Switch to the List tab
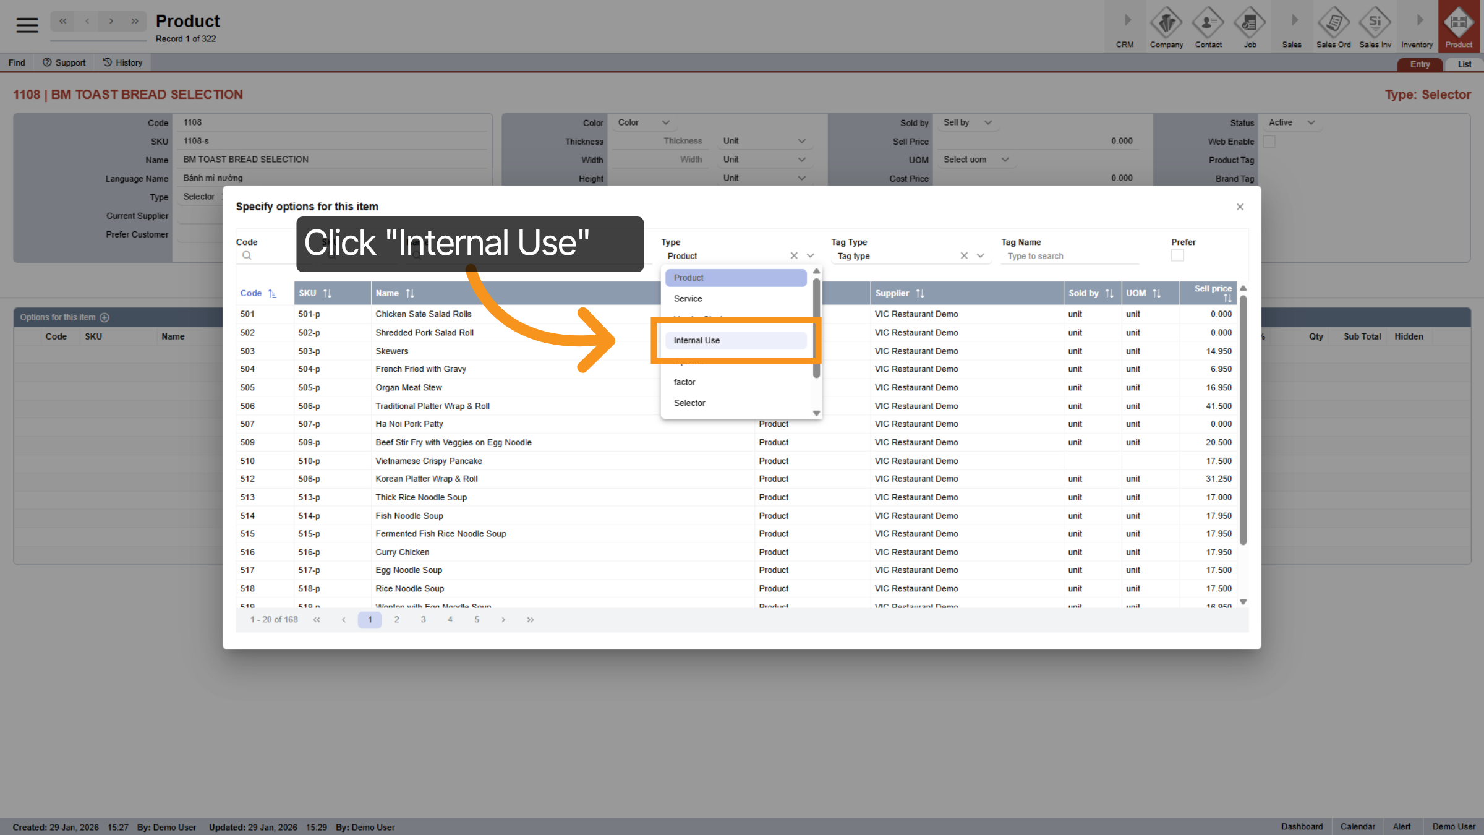The width and height of the screenshot is (1484, 835). 1464,64
